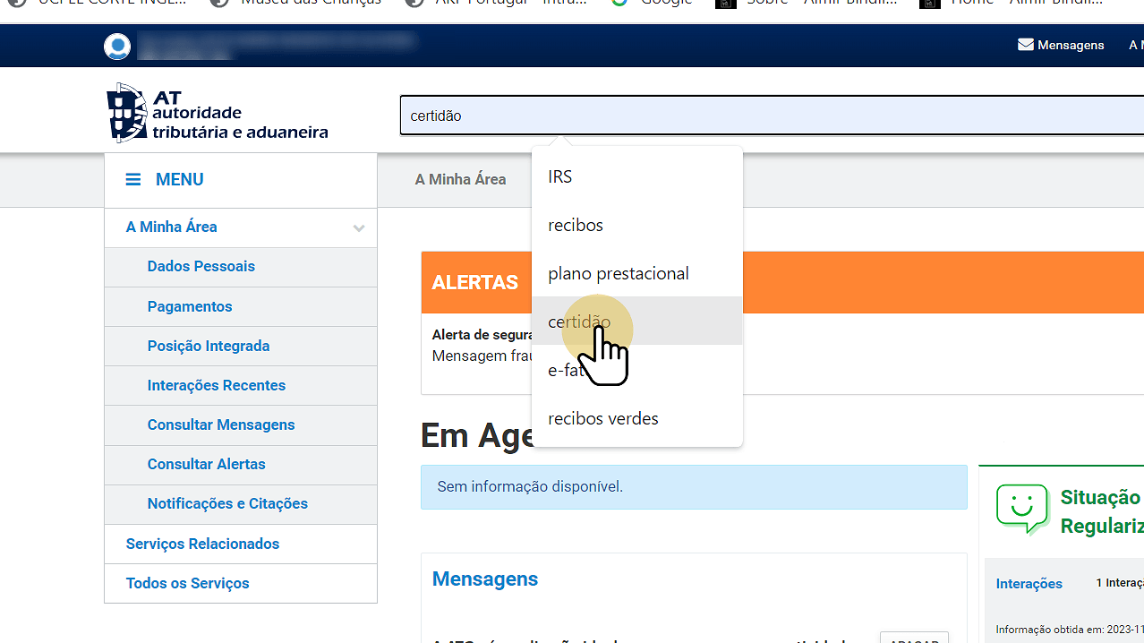Open Mensagens envelope icon in header
This screenshot has height=643, width=1144.
point(1026,45)
